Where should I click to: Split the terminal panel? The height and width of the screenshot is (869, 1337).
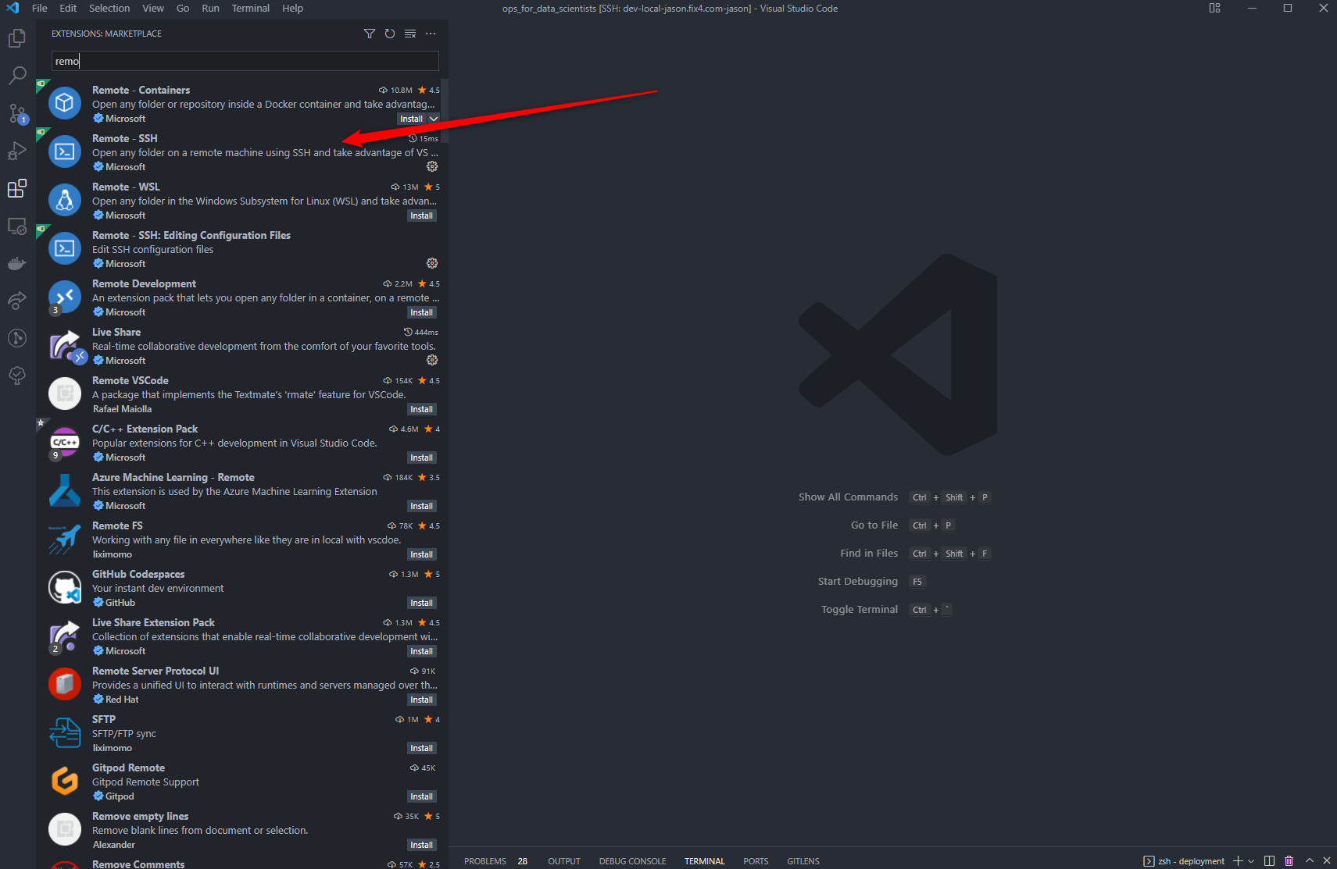click(1269, 861)
